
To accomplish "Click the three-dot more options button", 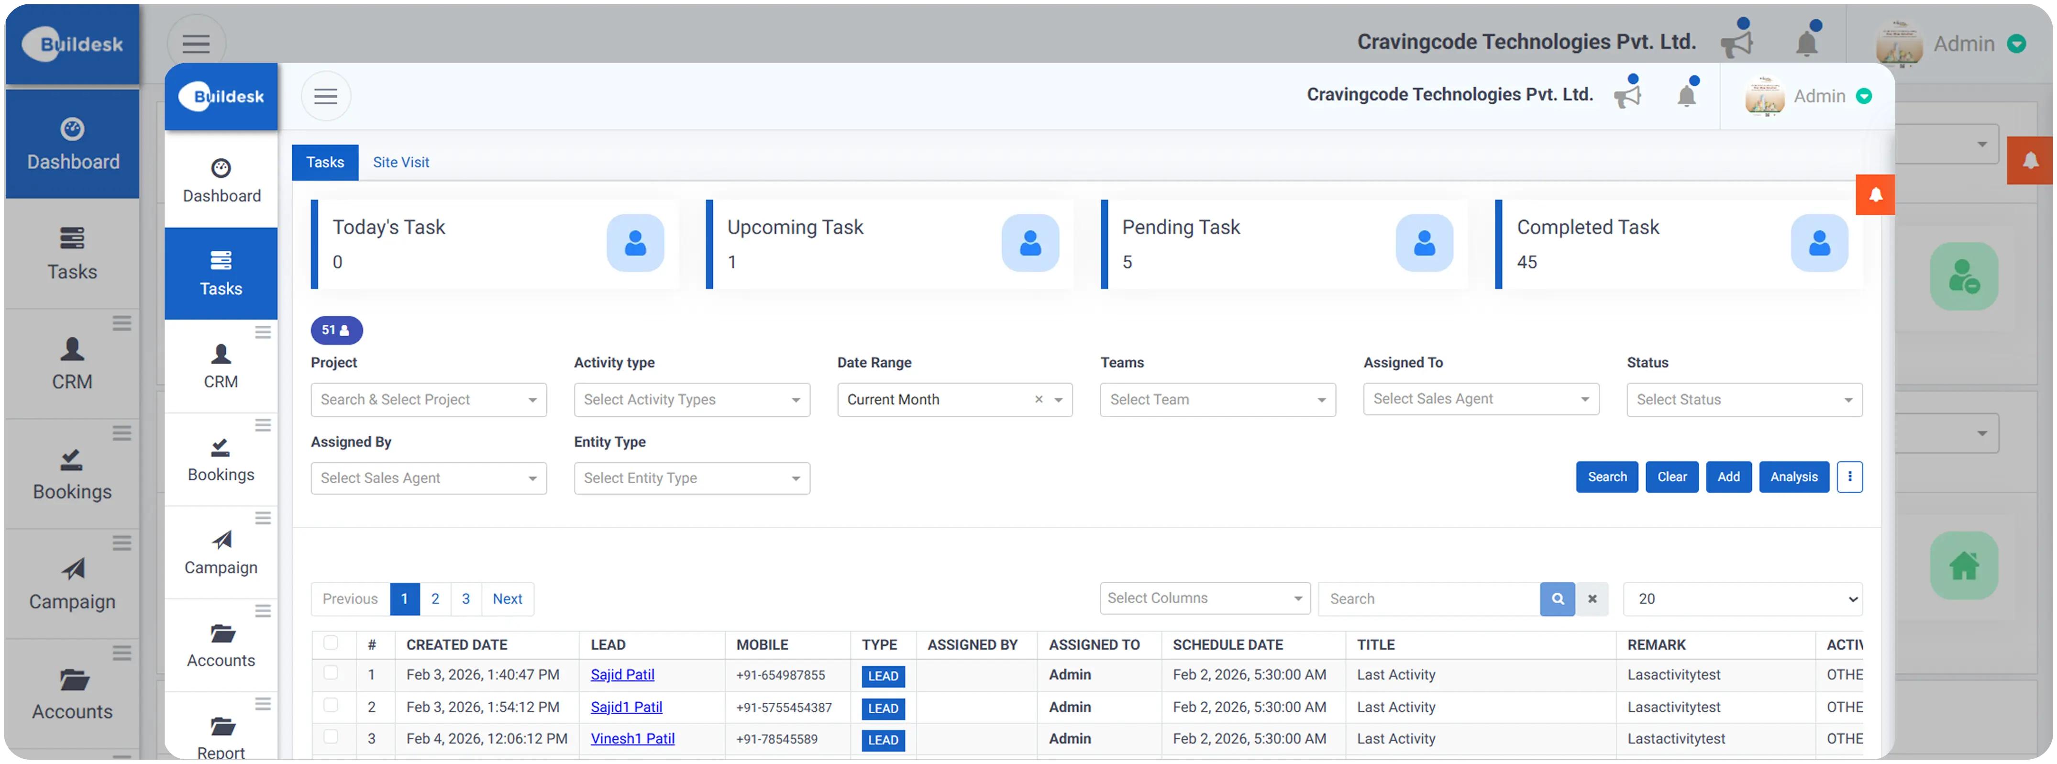I will tap(1848, 476).
